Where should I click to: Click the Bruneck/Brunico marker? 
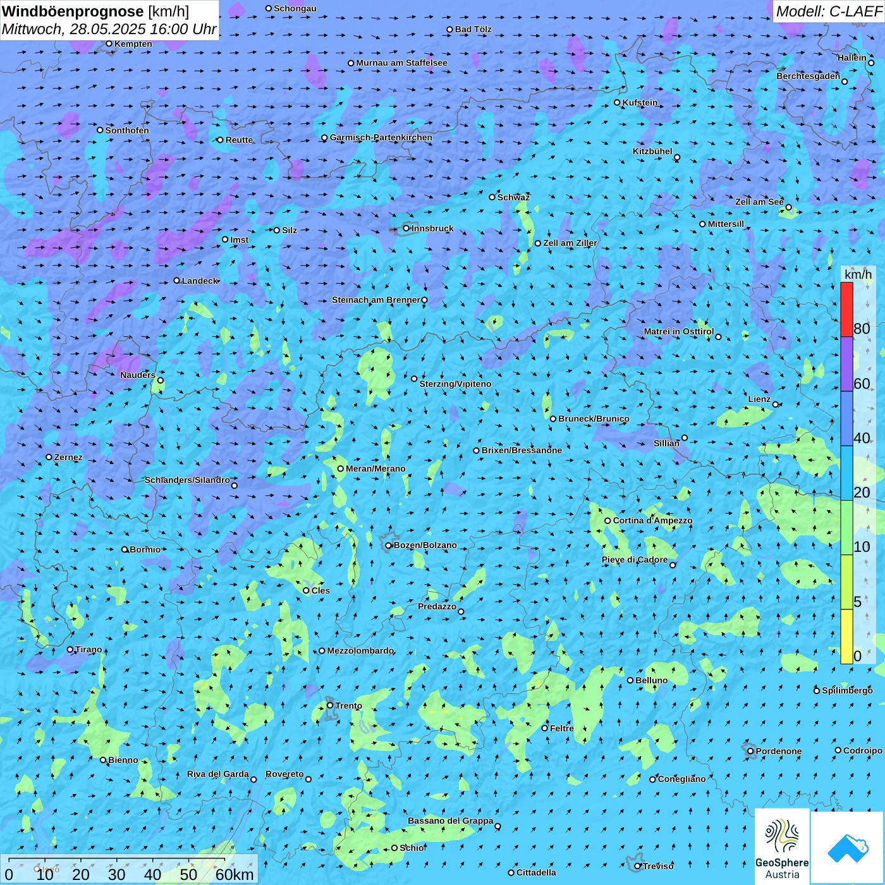pos(553,418)
